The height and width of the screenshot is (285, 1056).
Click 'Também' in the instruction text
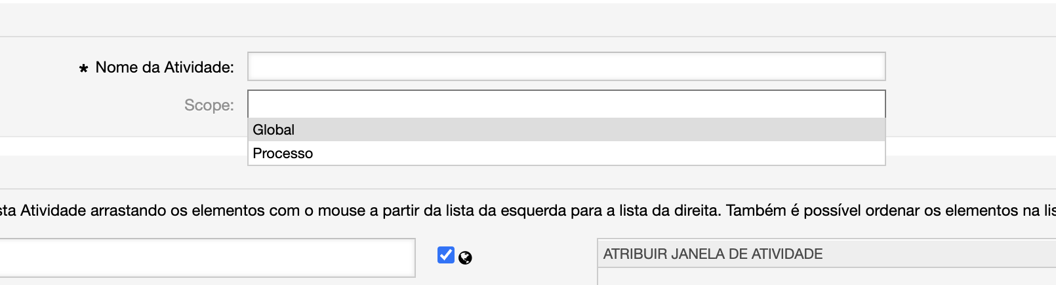click(756, 210)
